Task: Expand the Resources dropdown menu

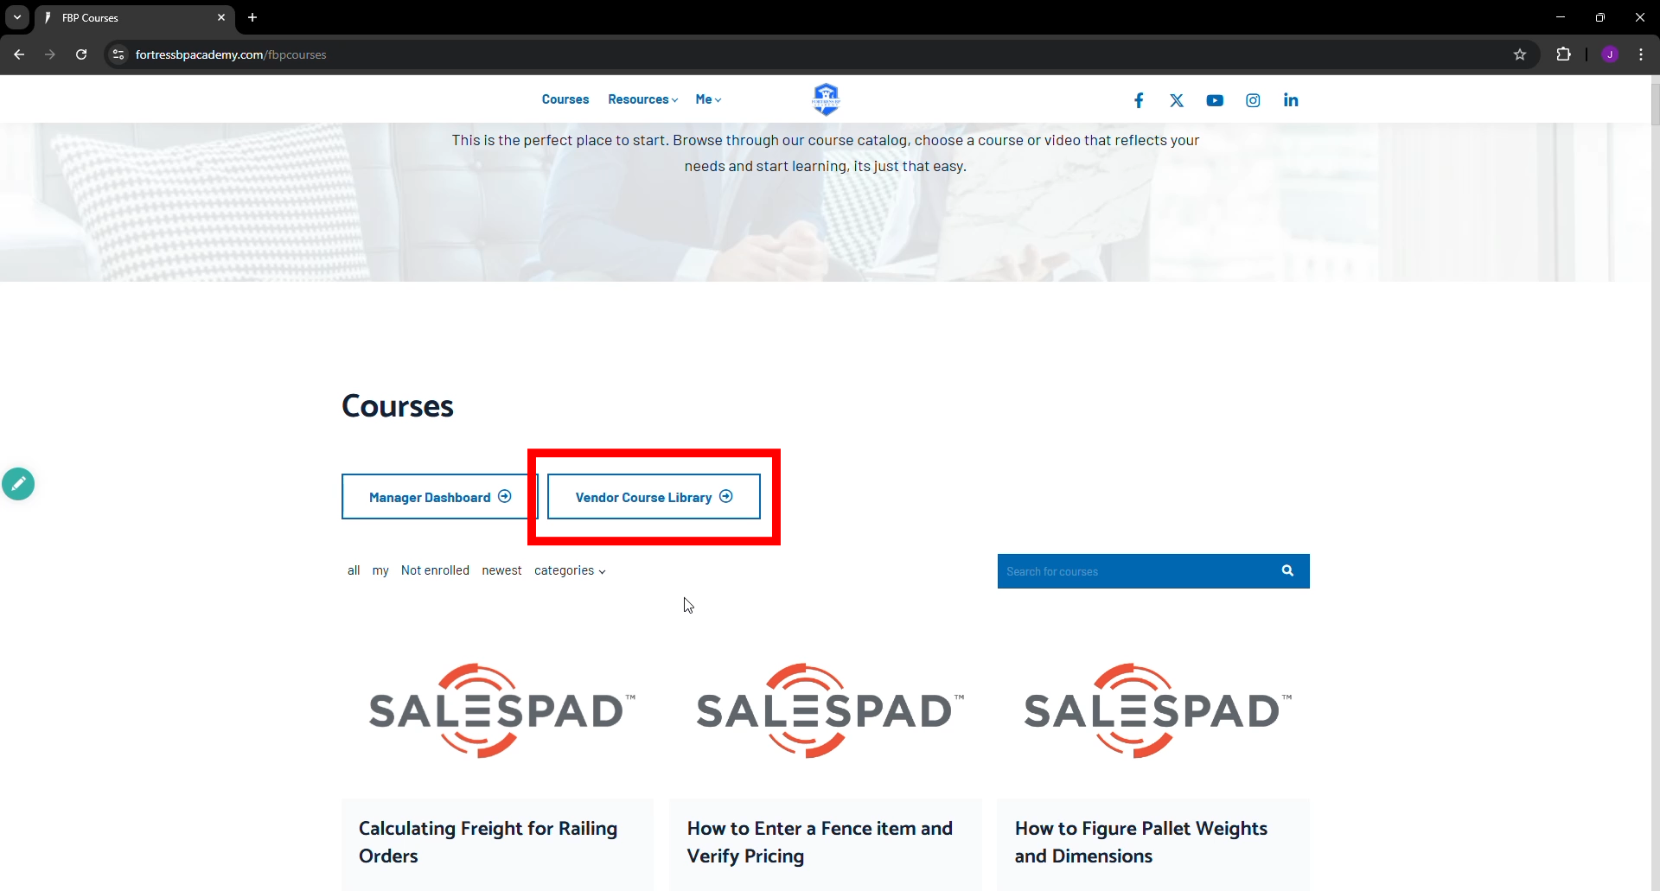Action: pyautogui.click(x=642, y=99)
